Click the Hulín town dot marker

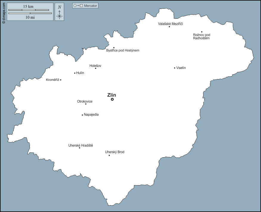[x=74, y=73]
